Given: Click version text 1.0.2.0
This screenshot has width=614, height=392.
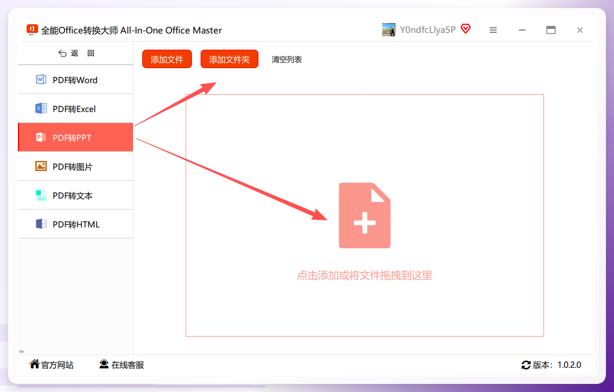Looking at the screenshot, I should coord(569,365).
